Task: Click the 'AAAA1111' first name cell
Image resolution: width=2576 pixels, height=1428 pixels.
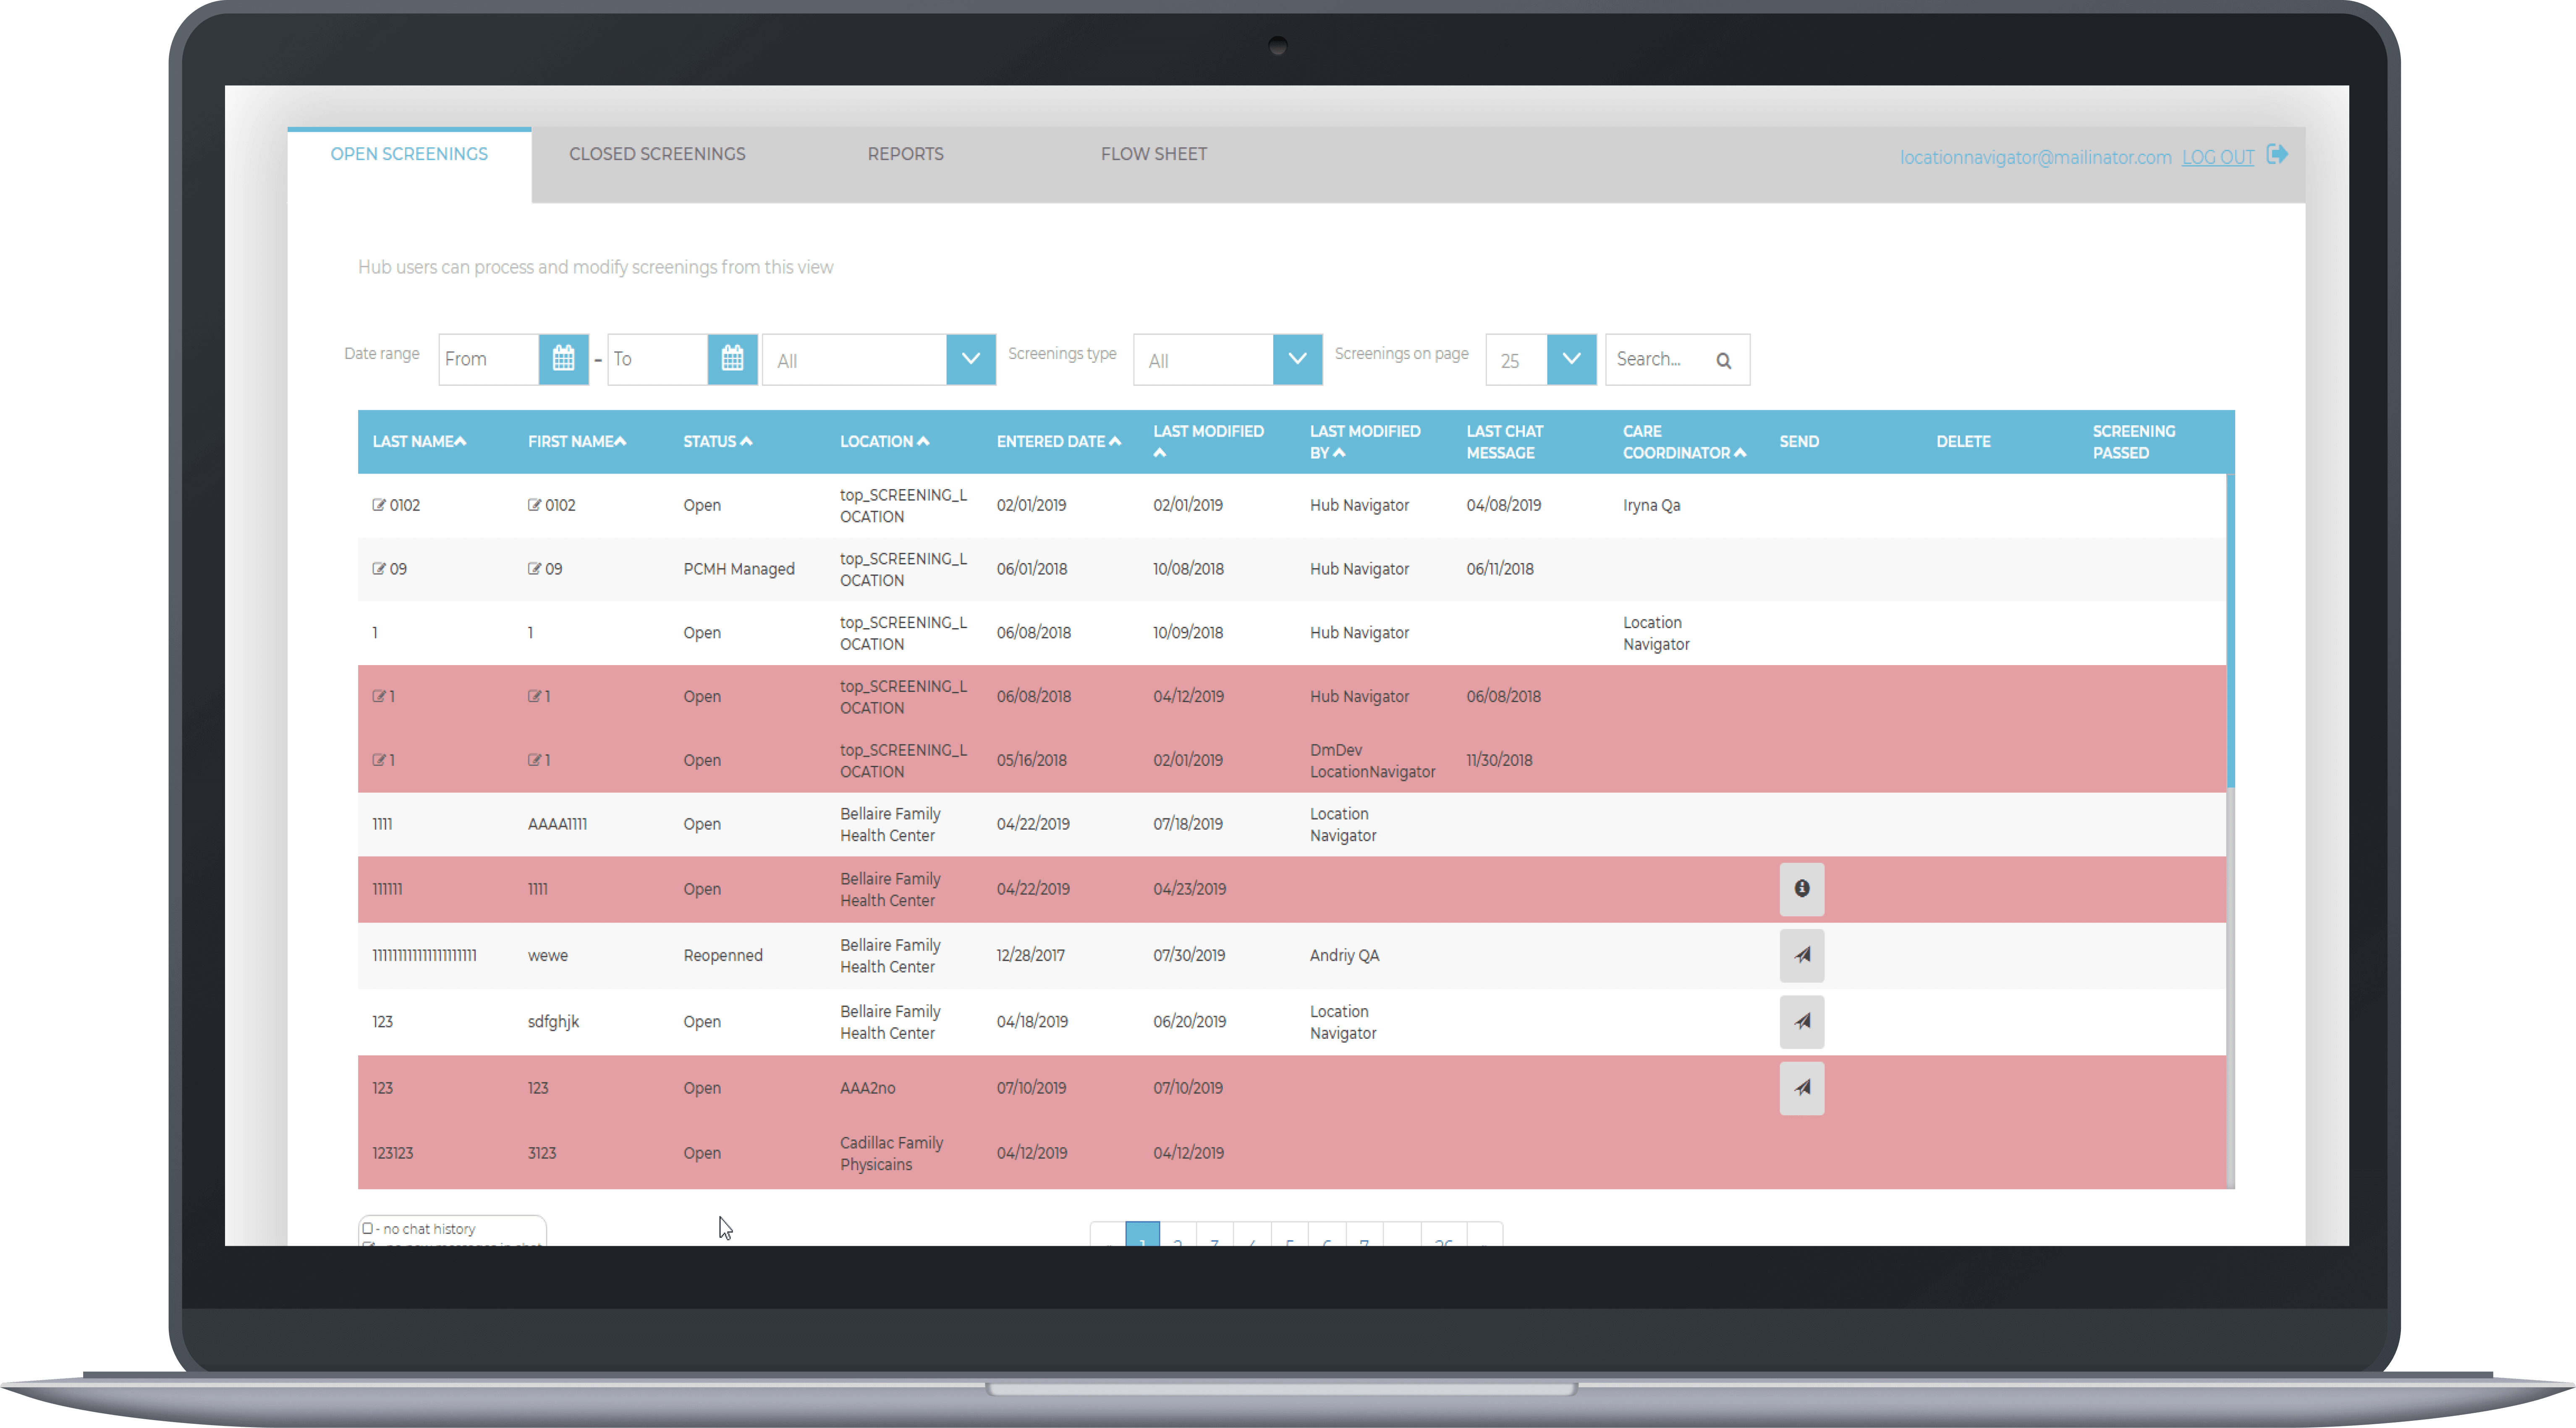Action: pos(557,824)
